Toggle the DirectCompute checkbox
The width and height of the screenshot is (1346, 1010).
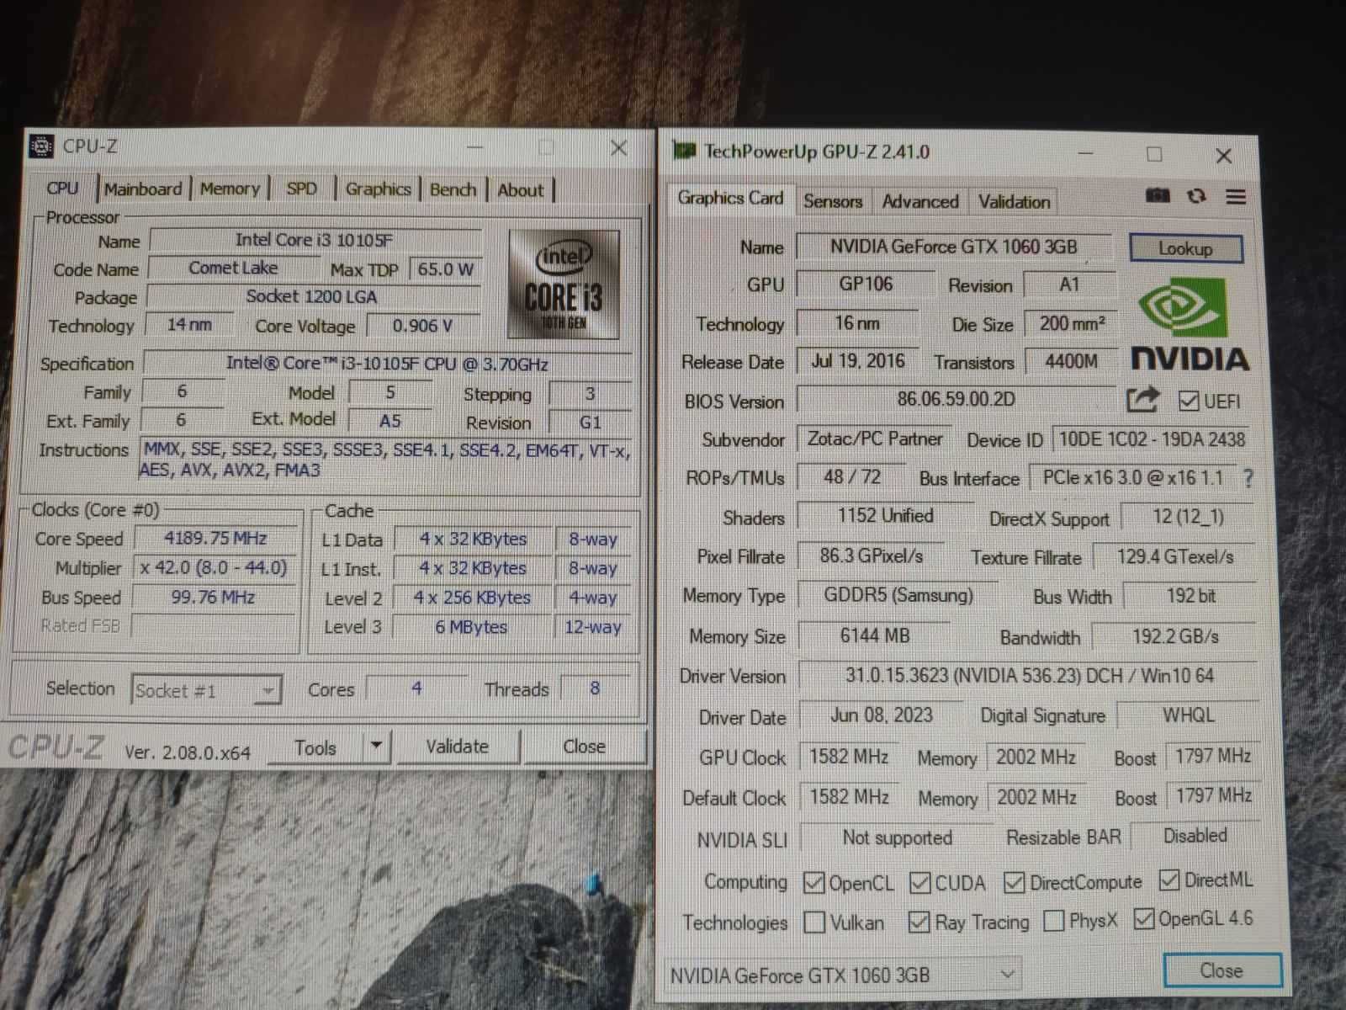(1015, 882)
